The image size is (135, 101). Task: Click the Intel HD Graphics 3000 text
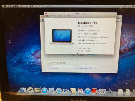click(x=98, y=37)
